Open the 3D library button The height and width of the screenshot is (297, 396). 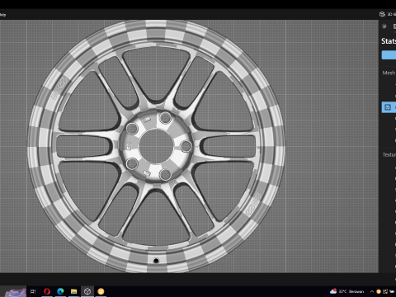[387, 14]
